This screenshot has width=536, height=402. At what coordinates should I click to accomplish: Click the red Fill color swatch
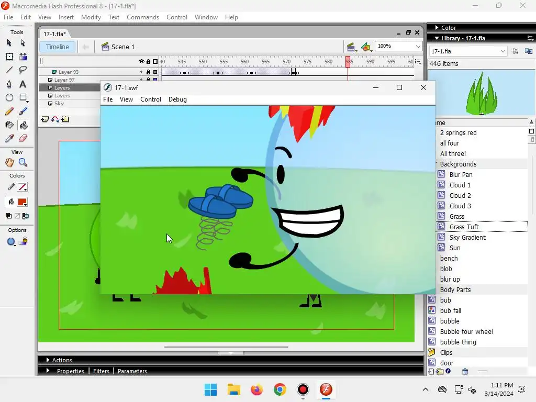click(x=23, y=202)
